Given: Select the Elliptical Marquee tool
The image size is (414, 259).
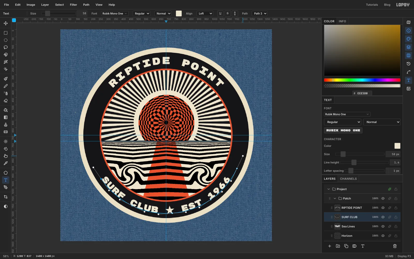Looking at the screenshot, I should (5, 40).
